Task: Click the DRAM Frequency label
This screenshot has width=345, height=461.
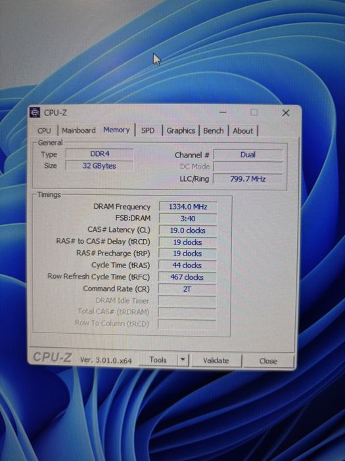Action: point(122,207)
